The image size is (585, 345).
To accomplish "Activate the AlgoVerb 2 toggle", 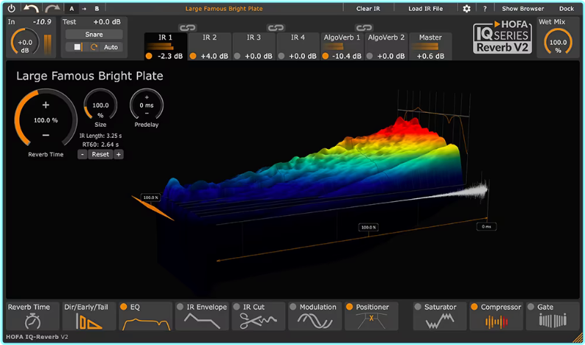I will pyautogui.click(x=369, y=56).
